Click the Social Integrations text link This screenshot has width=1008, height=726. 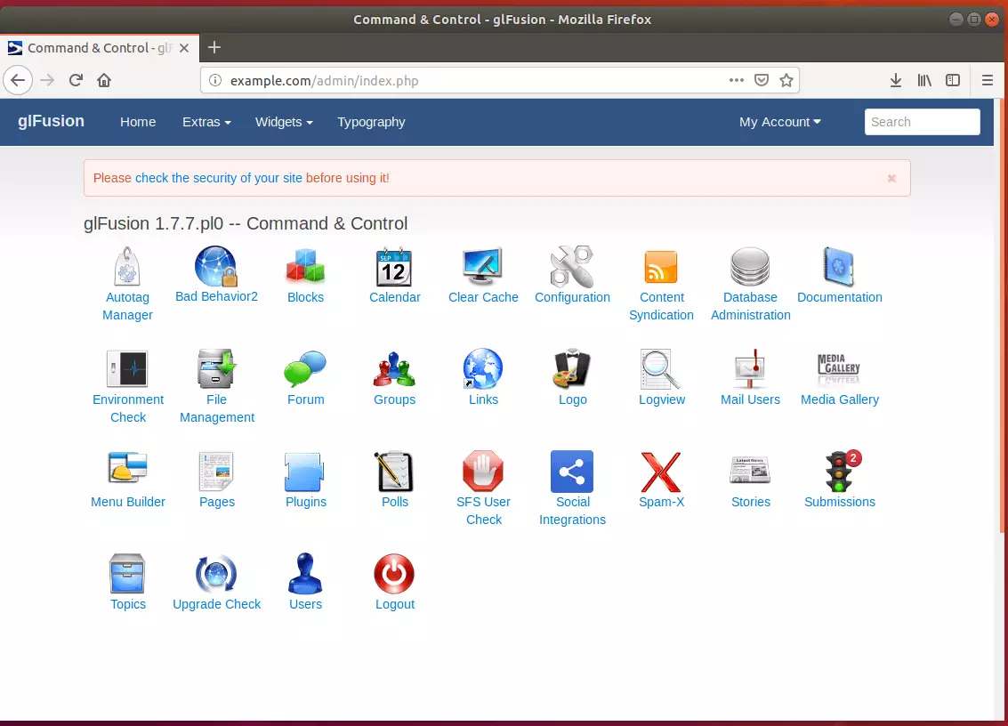572,511
